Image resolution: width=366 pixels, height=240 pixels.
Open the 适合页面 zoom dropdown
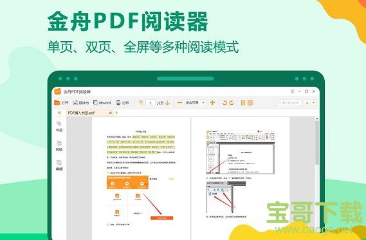[196, 103]
